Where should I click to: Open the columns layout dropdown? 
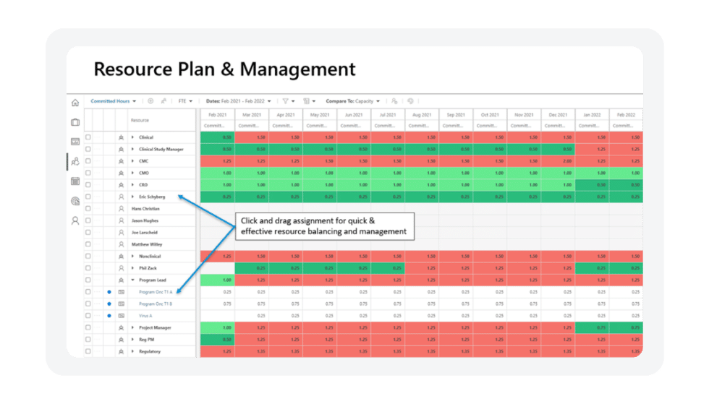coord(310,101)
